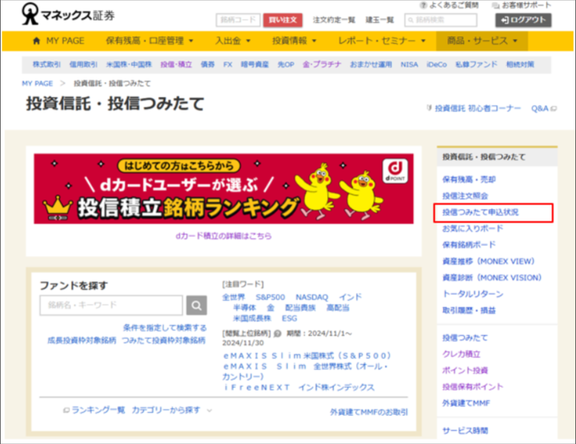Select 暗号資産 in sub navigation
The image size is (576, 444).
point(255,64)
